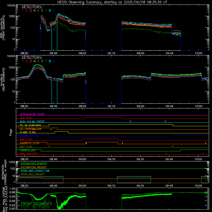Click the ATTENUATOR_STATE flag label
This screenshot has width=212, height=212.
pos(32,114)
